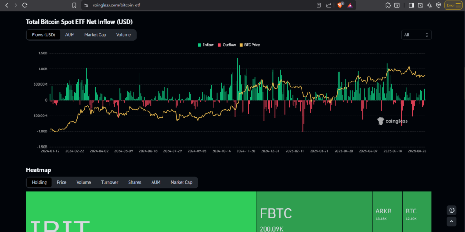465x232 pixels.
Task: Open reader mode icon
Action: tap(318, 5)
